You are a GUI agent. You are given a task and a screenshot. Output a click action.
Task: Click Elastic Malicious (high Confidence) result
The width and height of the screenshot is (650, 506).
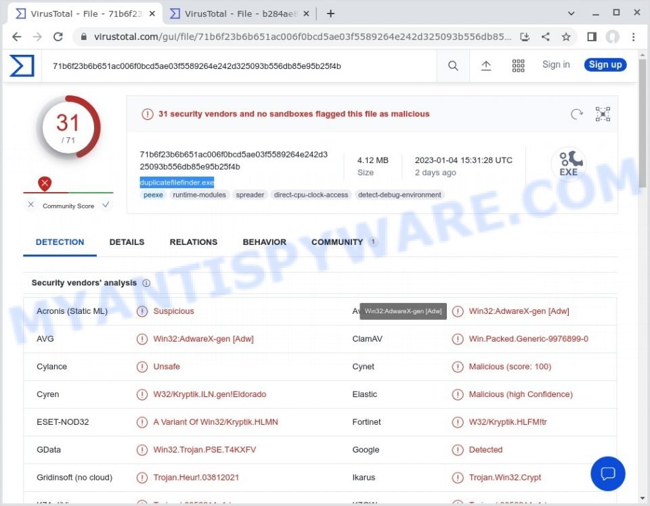tap(521, 394)
